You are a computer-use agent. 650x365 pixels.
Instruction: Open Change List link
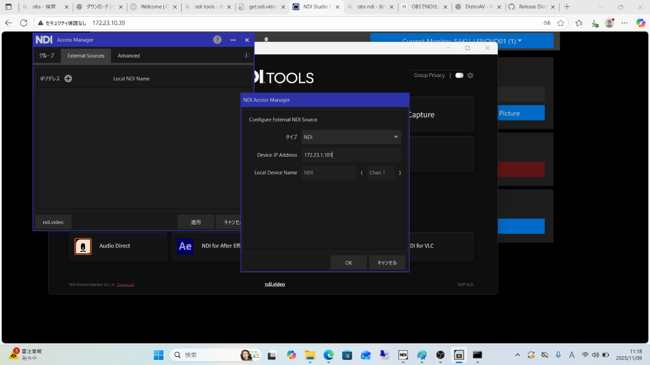point(125,285)
